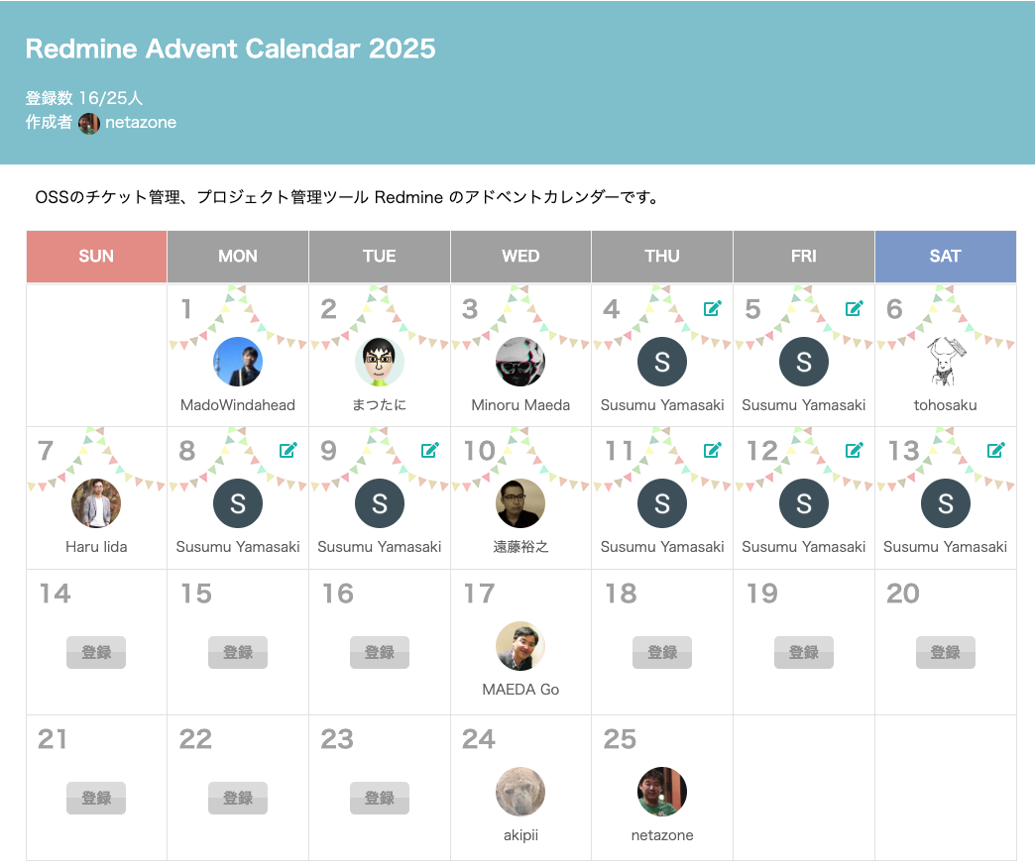The height and width of the screenshot is (868, 1035).
Task: Click netazone name under day 25
Action: (x=662, y=835)
